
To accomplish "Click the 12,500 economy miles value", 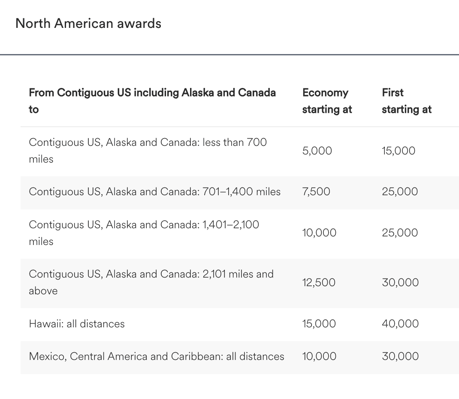I will coord(319,282).
